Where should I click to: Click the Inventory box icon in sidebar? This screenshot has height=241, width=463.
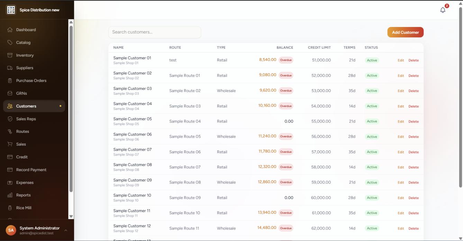click(x=10, y=55)
